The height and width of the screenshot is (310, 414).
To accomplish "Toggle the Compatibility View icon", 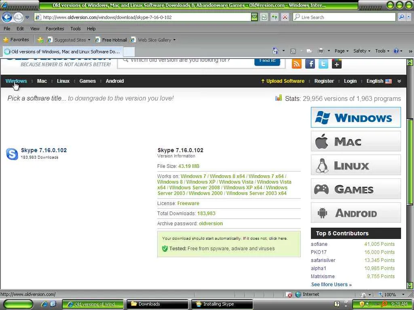I will (x=264, y=17).
